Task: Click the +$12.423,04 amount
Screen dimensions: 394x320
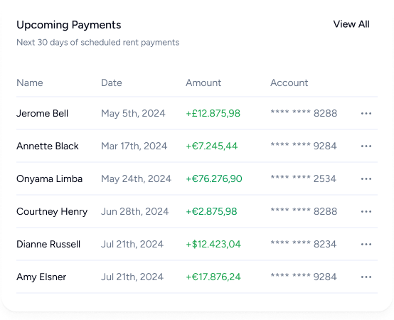Action: pos(213,244)
